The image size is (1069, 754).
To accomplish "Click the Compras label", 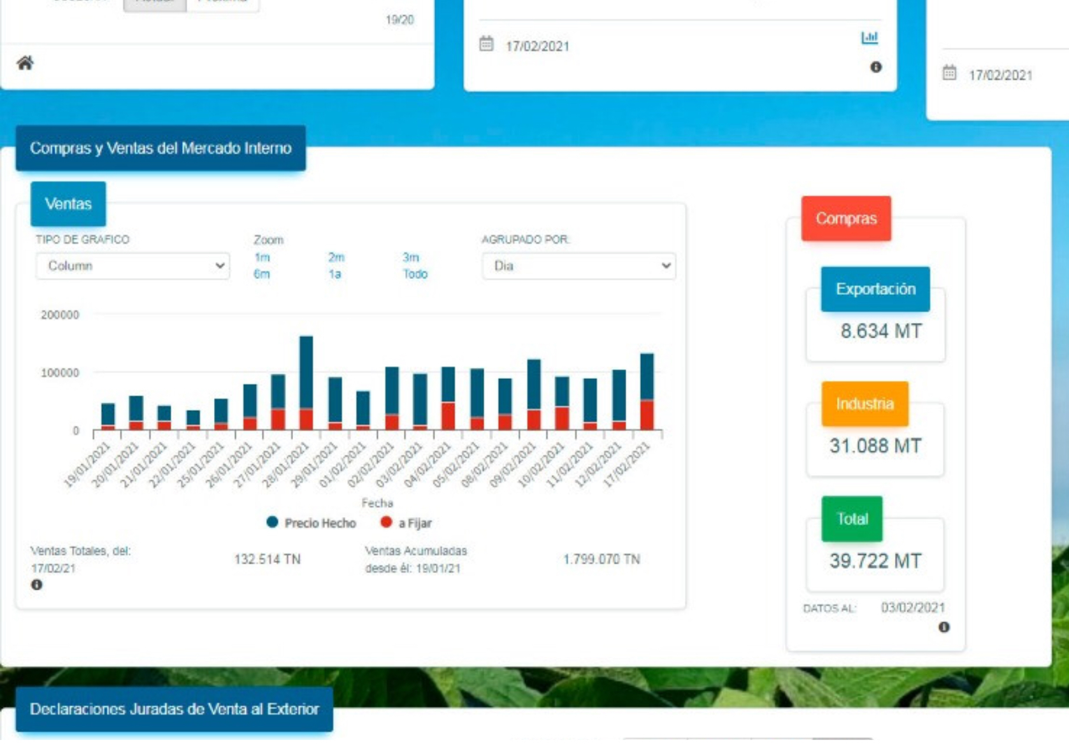I will click(x=846, y=218).
